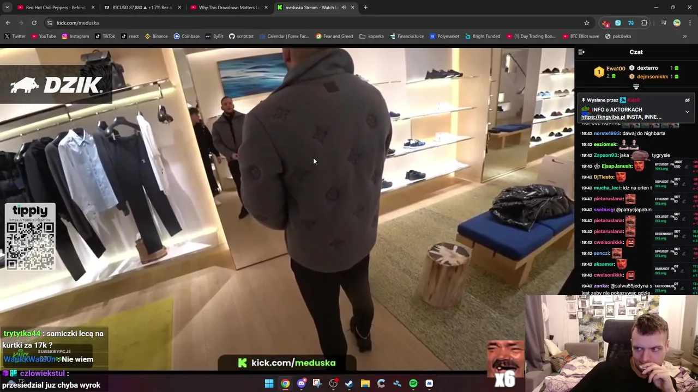Go back to the previous page
The height and width of the screenshot is (392, 698).
point(8,23)
